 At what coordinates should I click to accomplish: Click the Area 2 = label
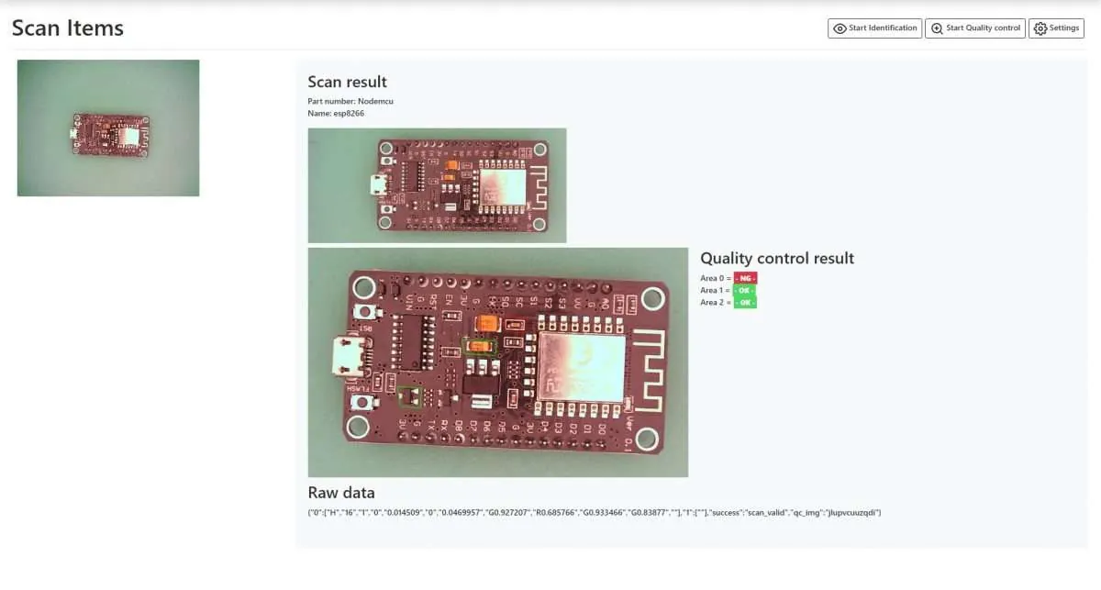716,302
